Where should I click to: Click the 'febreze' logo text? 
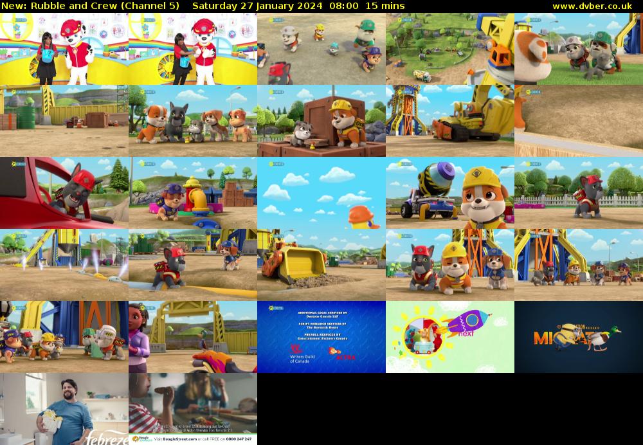pos(107,438)
